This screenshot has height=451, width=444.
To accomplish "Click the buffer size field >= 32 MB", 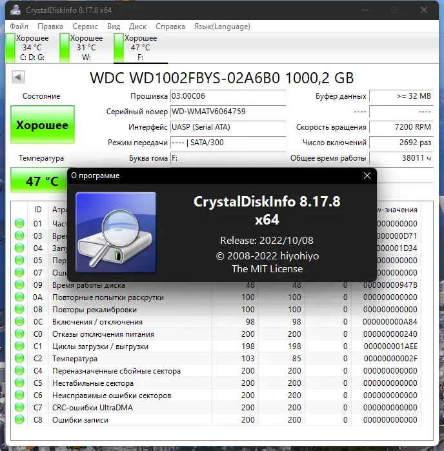I will click(x=401, y=96).
